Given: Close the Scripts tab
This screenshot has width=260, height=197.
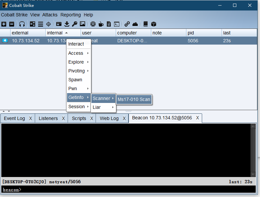Looking at the screenshot, I should pyautogui.click(x=92, y=118).
